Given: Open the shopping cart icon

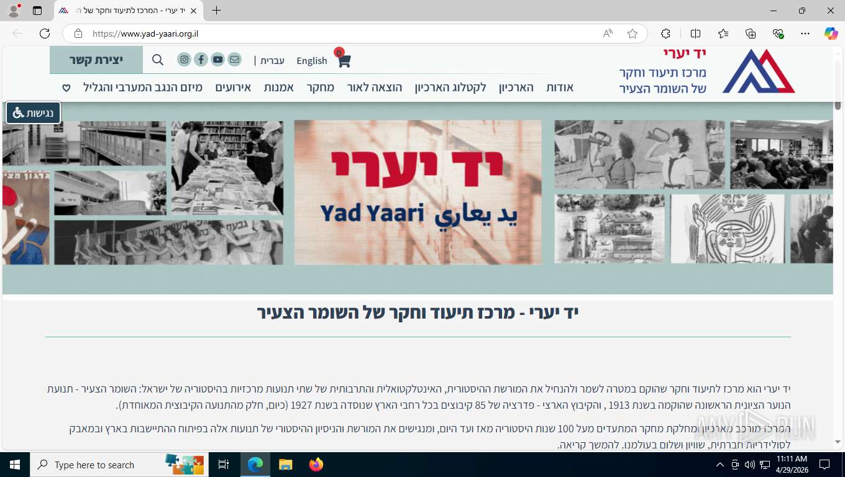Looking at the screenshot, I should coord(343,60).
